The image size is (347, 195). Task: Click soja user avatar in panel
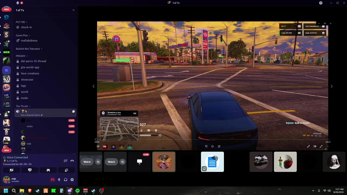click(7, 180)
